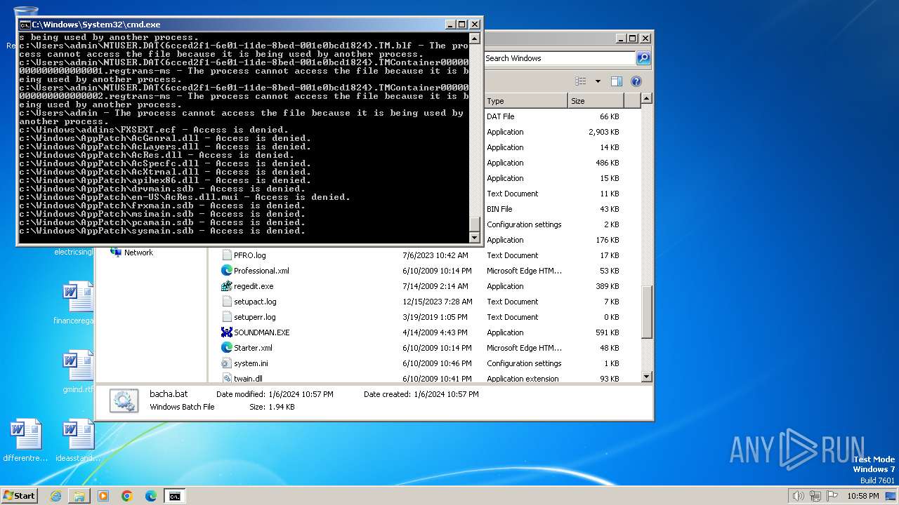
Task: Click the 2,903 KB size cell
Action: click(604, 132)
